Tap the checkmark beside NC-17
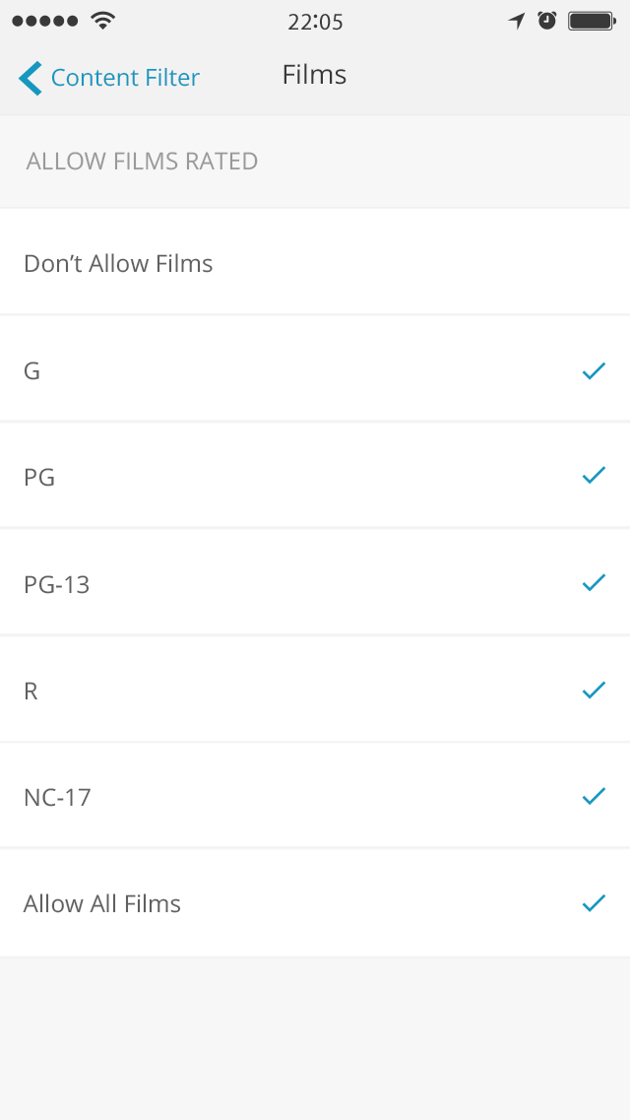Viewport: 630px width, 1120px height. 595,795
